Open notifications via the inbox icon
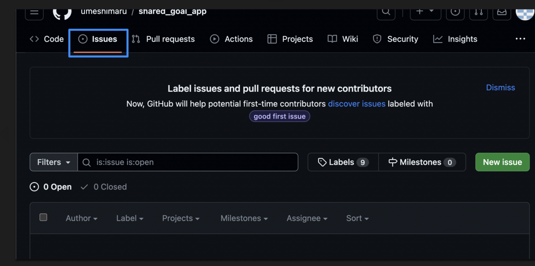This screenshot has height=266, width=535. (x=502, y=11)
